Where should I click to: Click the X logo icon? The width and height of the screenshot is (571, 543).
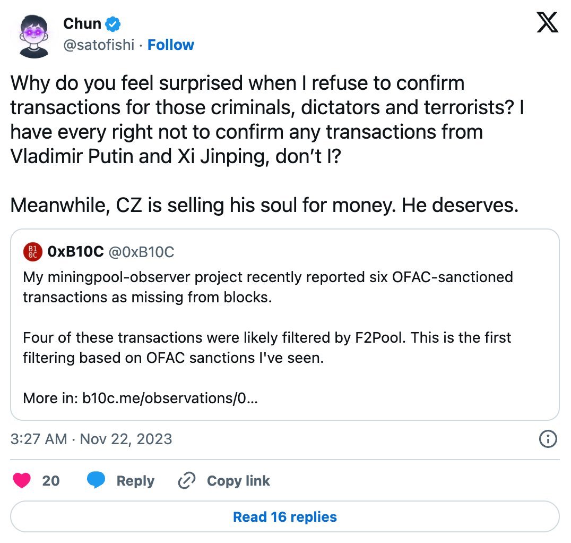tap(547, 23)
